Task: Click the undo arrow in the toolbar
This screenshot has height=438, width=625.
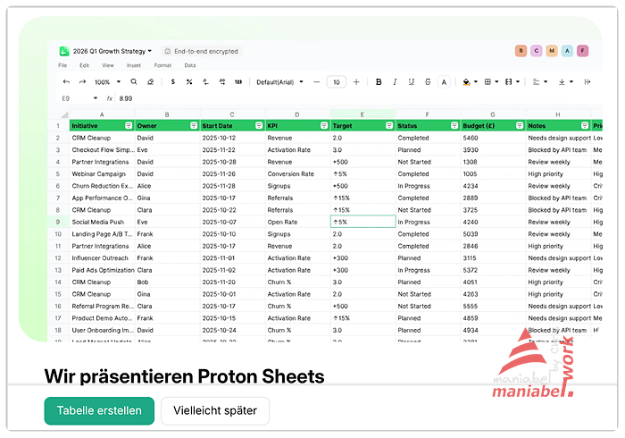Action: click(x=65, y=82)
